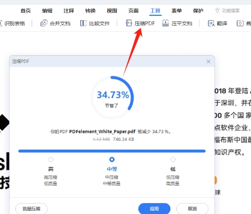
Task: Click the 压平文档 flatten document icon
Action: pos(165,23)
